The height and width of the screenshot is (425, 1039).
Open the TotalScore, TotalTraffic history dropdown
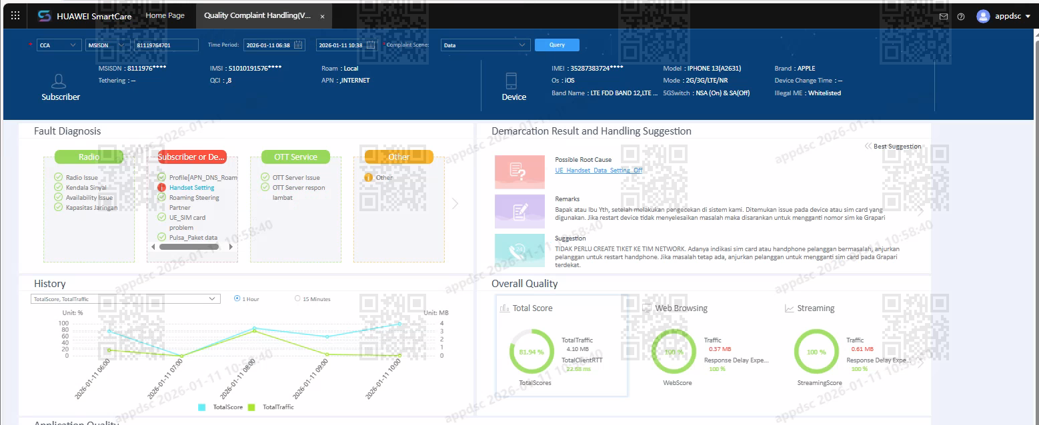pos(125,299)
